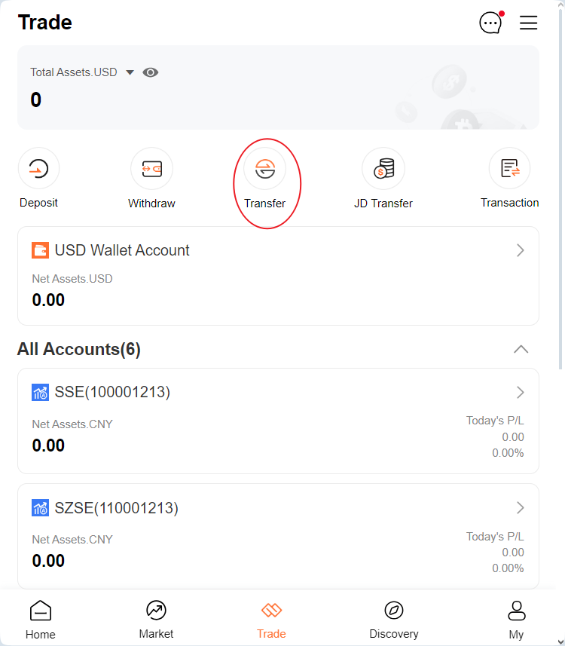565x646 pixels.
Task: Click the SSE(100001213) account name
Action: pos(112,392)
